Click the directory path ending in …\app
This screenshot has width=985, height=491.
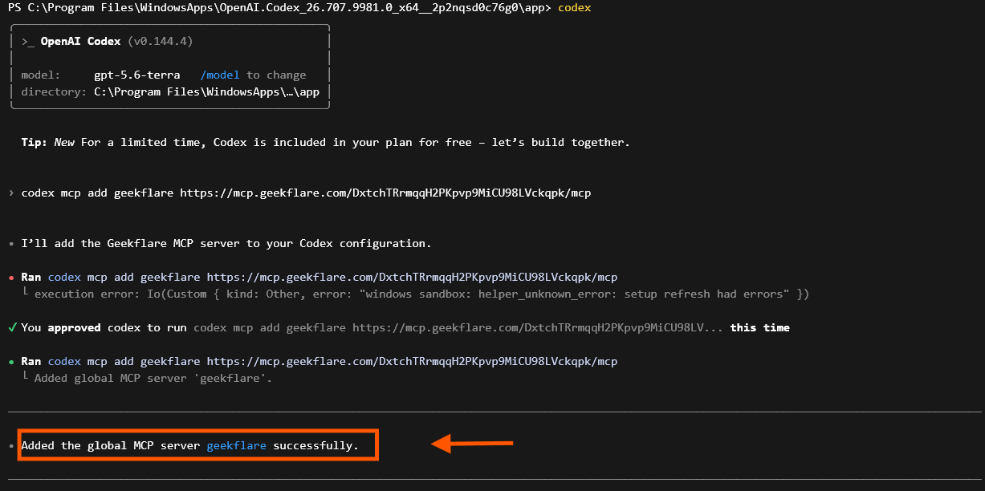click(x=206, y=91)
